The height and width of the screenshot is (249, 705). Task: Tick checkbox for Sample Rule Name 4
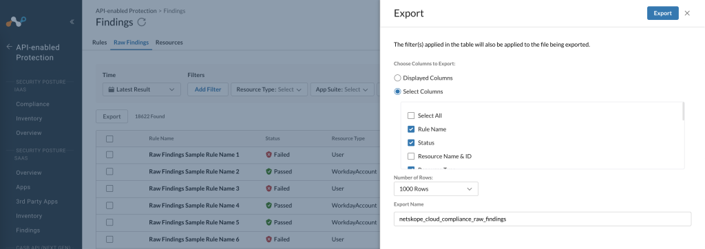tap(109, 206)
